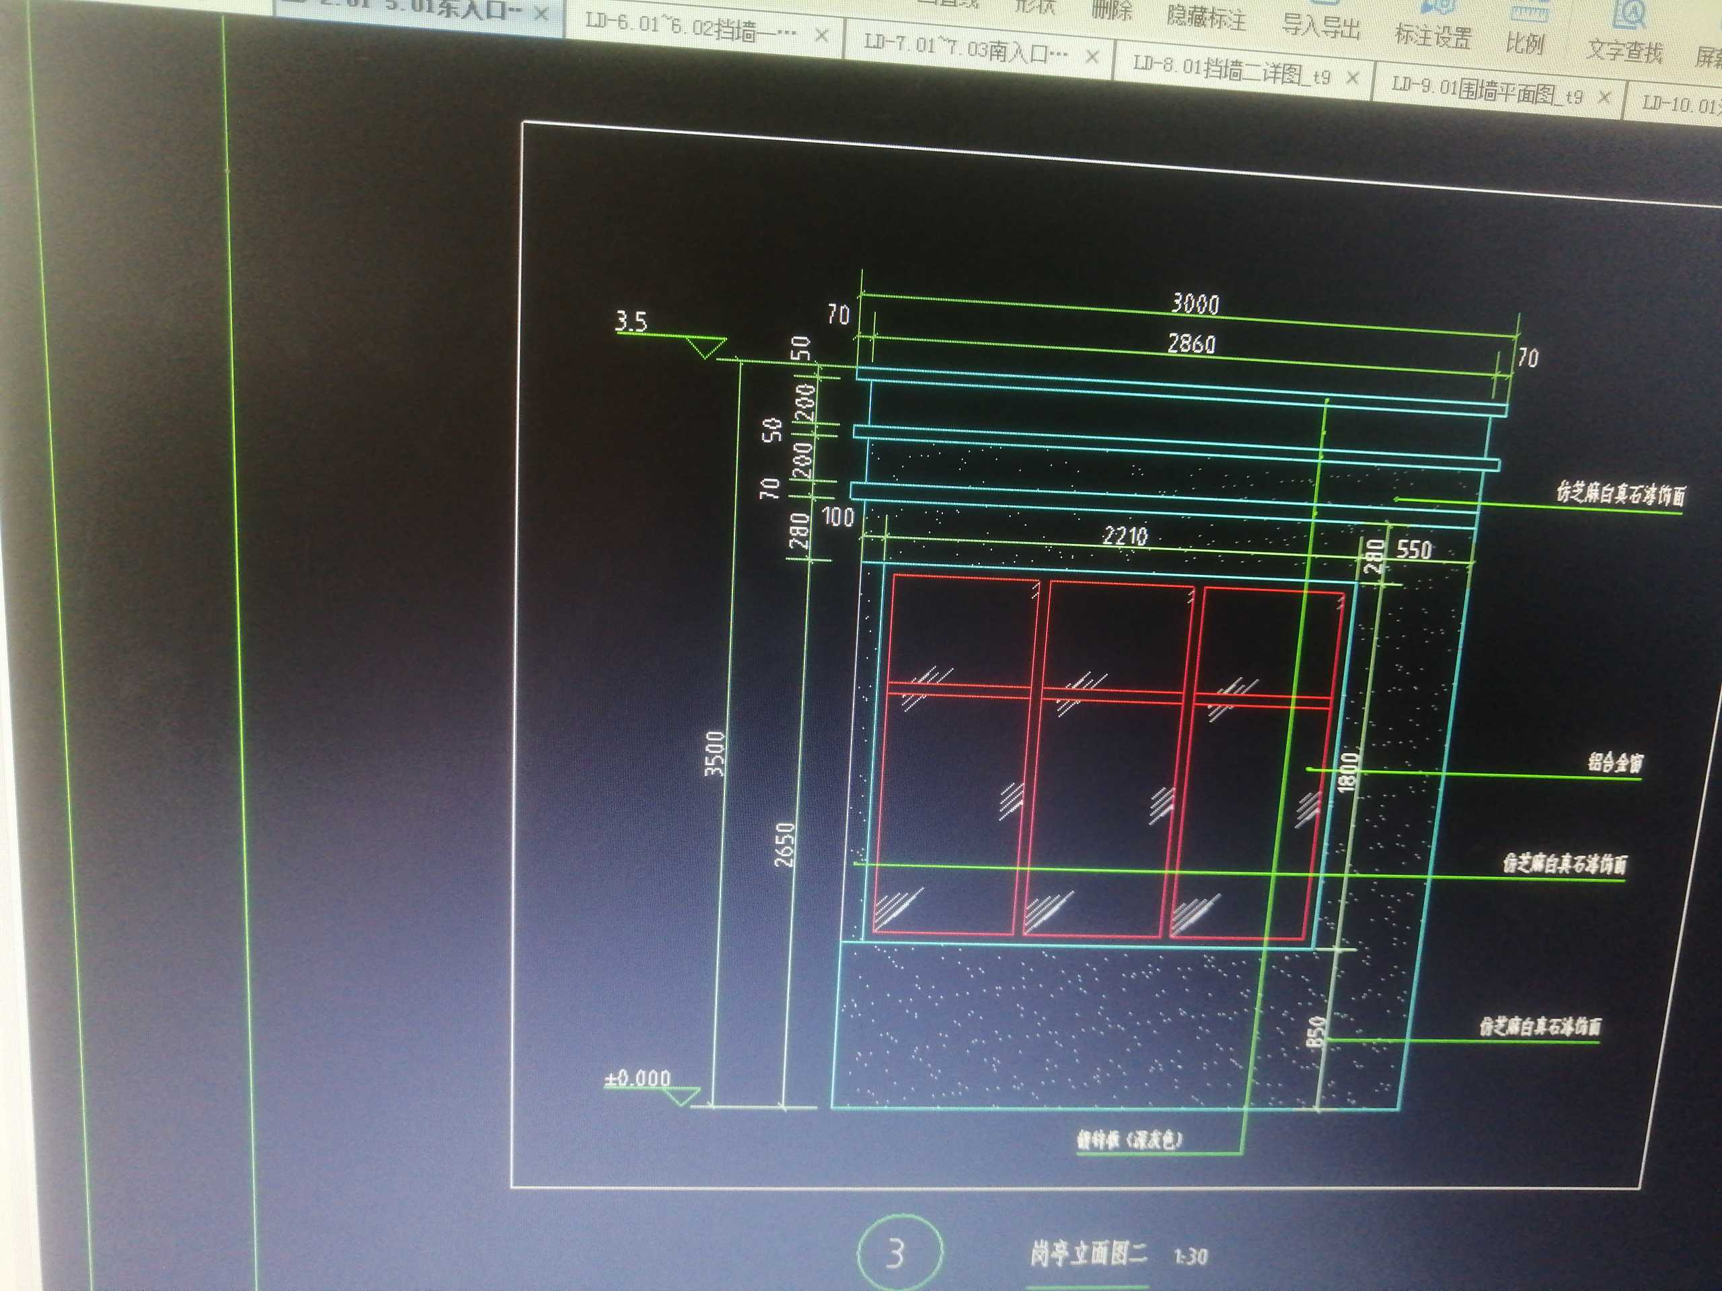Viewport: 1722px width, 1291px height.
Task: Close the LD-6.01~6.02挡墙一 tab
Action: (x=821, y=36)
